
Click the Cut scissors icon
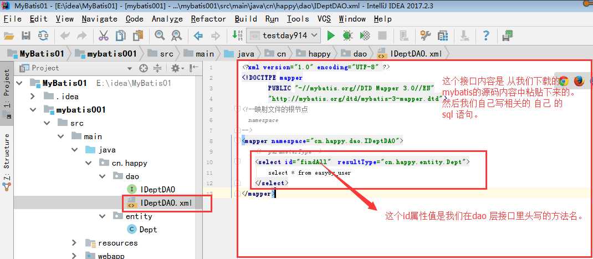pos(103,35)
